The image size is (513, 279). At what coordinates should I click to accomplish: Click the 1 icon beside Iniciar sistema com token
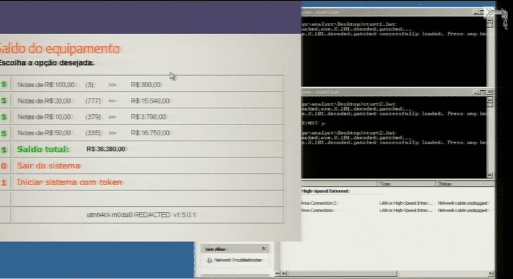pos(4,182)
